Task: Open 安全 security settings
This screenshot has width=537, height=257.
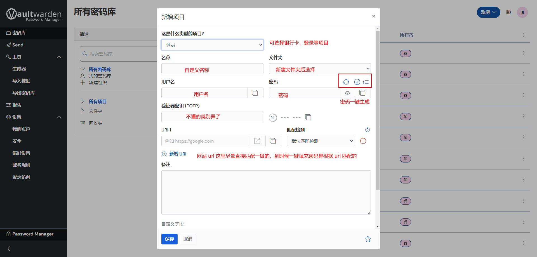Action: [x=17, y=141]
